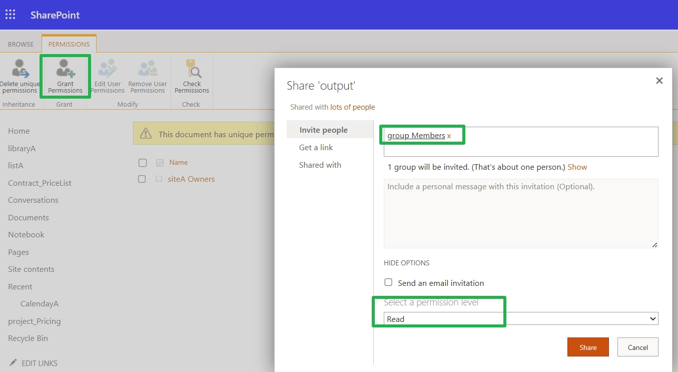The height and width of the screenshot is (372, 678).
Task: Switch to the BROWSE tab
Action: [20, 44]
